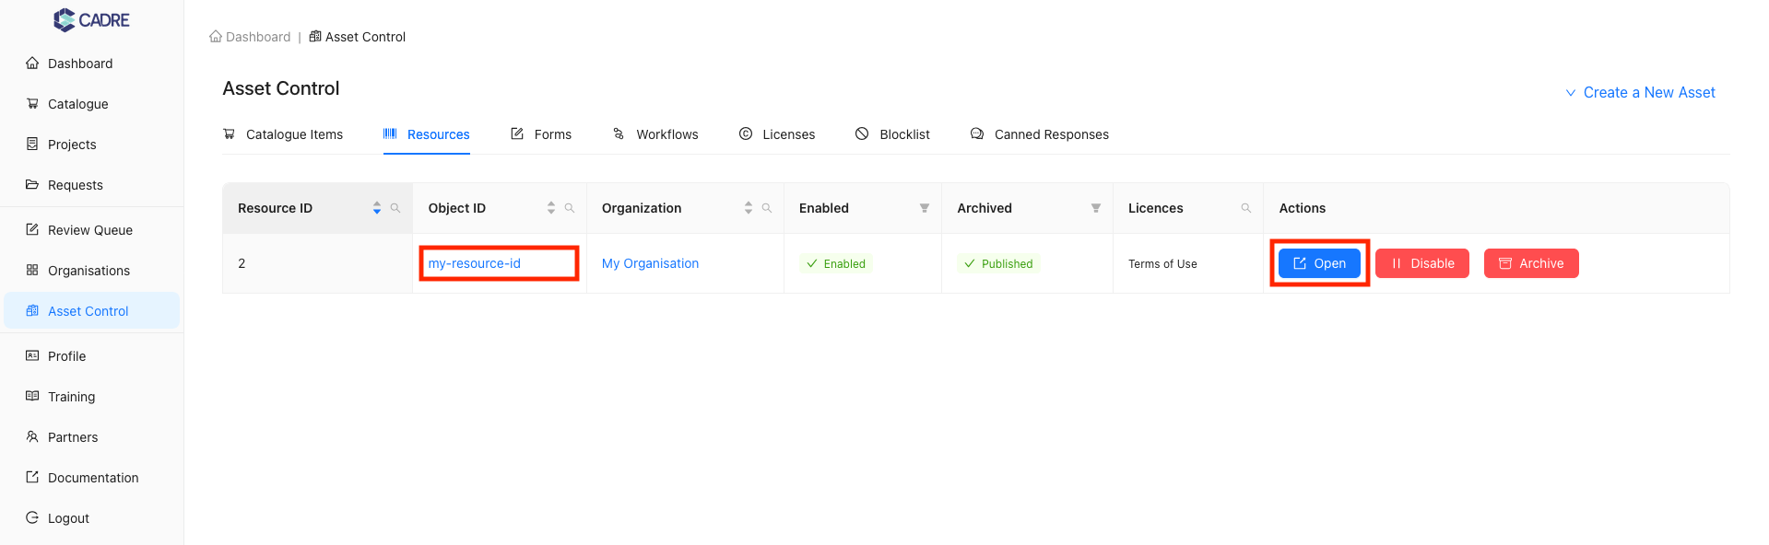Click the Actions column header

click(1303, 208)
